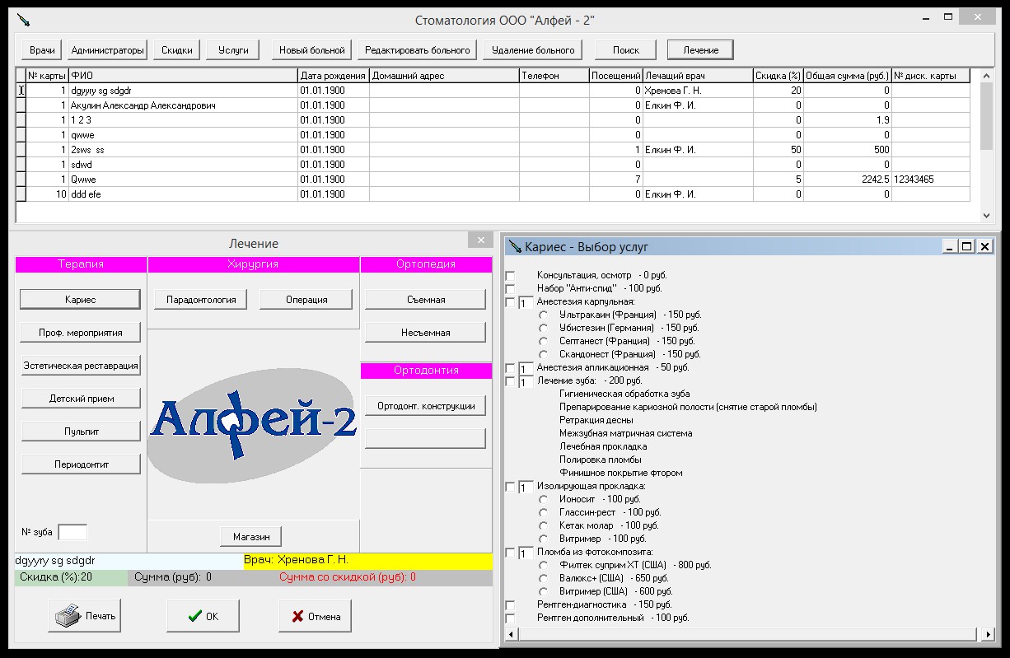Select Септанест (Франция) radio option
Viewport: 1010px width, 658px height.
click(x=543, y=342)
